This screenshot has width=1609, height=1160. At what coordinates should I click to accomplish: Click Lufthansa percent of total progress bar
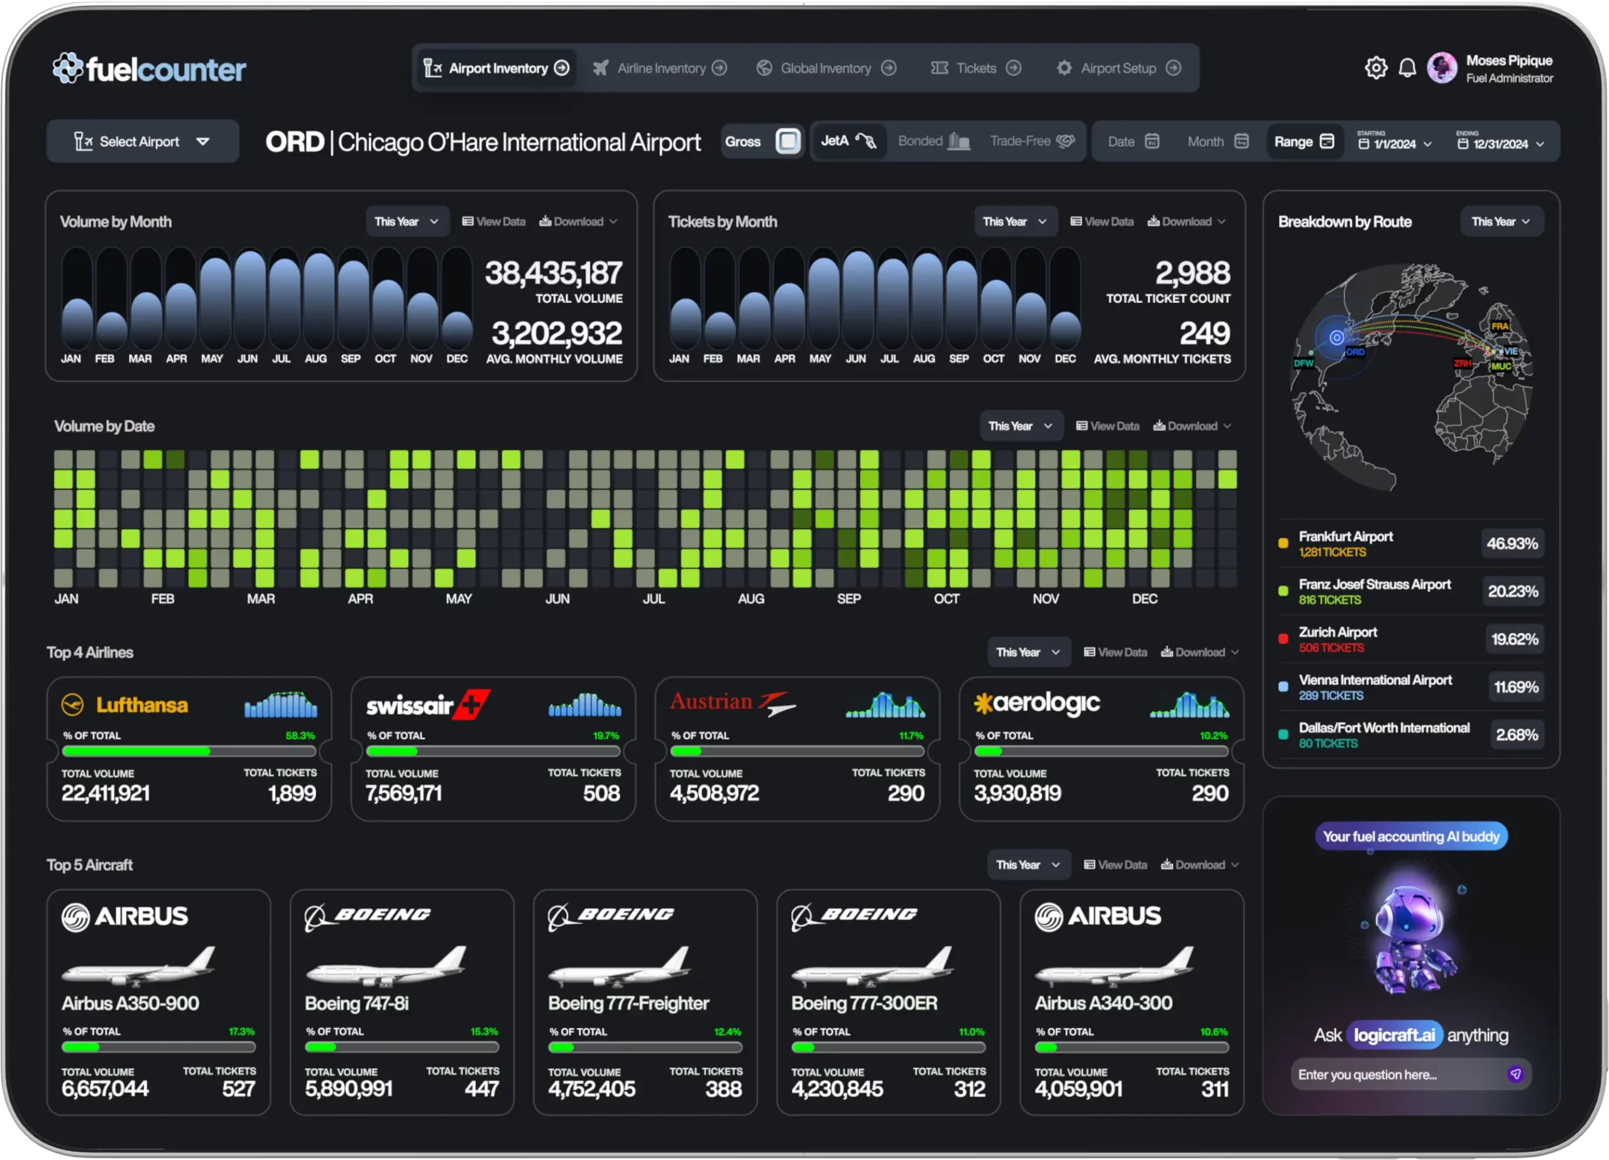click(189, 752)
